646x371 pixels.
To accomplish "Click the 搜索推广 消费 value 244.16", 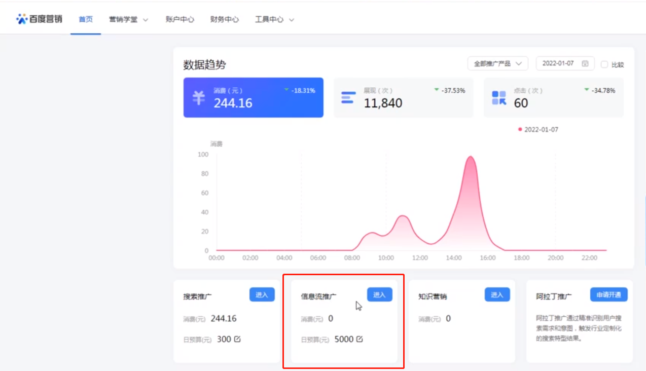I will 224,318.
